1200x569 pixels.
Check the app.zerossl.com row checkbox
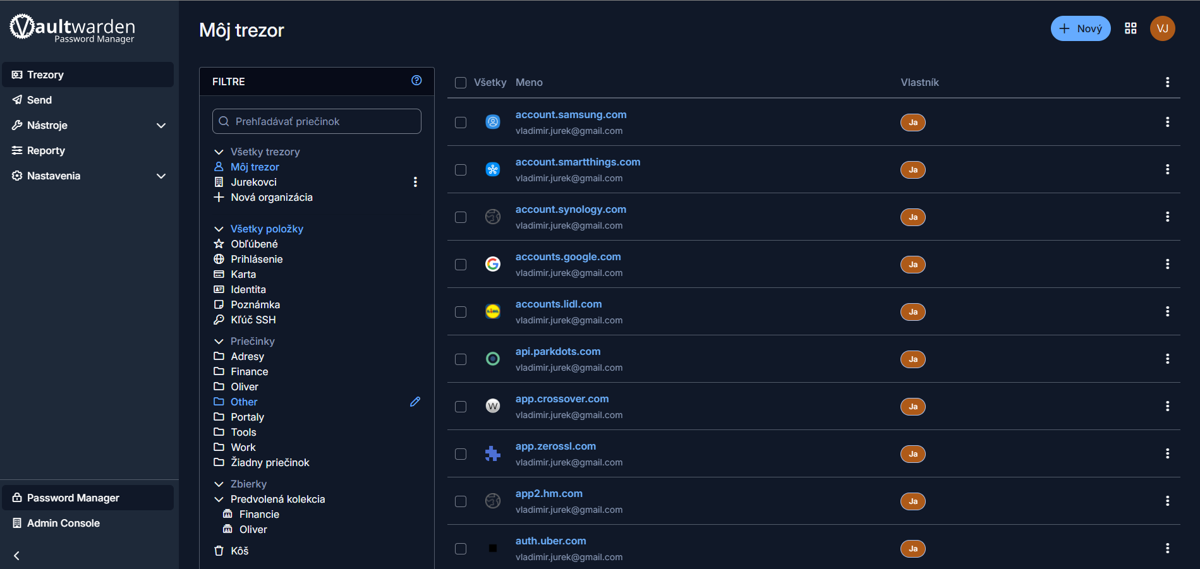[461, 454]
